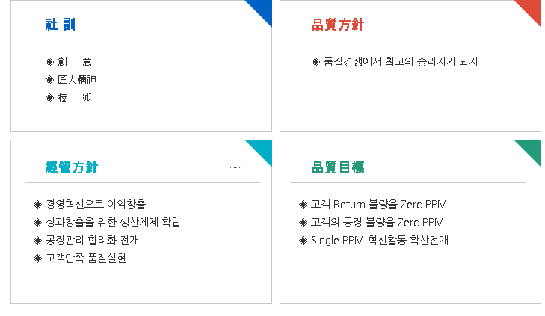Screen dimensions: 545x316
Task: Click the diamond bullet before 匠人精神
Action: pos(50,80)
